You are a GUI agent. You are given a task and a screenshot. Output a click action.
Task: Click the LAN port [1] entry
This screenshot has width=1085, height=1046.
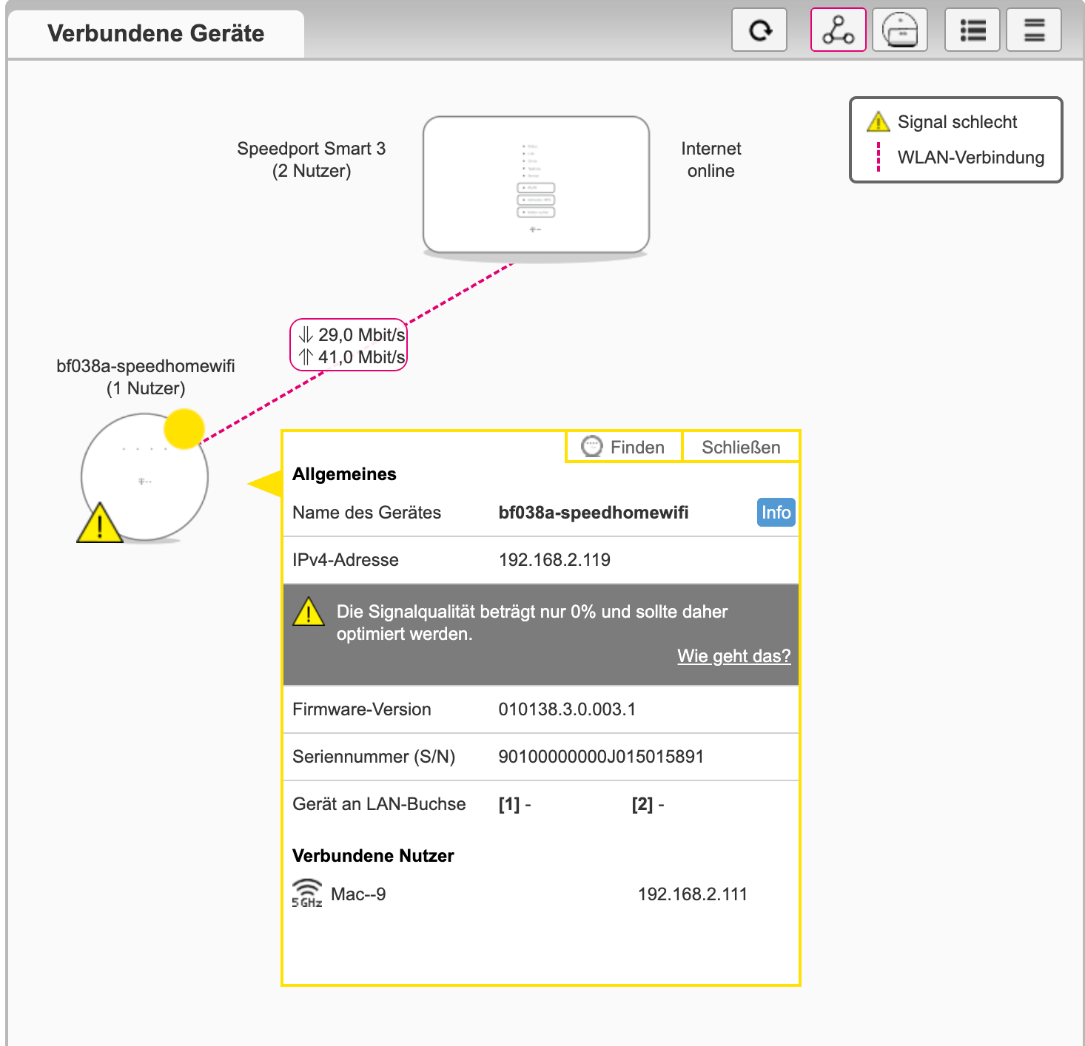(514, 804)
